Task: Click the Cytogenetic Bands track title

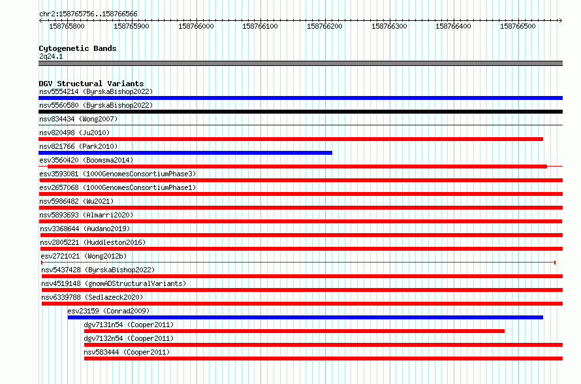Action: [78, 48]
